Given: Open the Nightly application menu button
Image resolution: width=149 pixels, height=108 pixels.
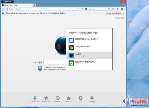Looking at the screenshot, I should [7, 2].
